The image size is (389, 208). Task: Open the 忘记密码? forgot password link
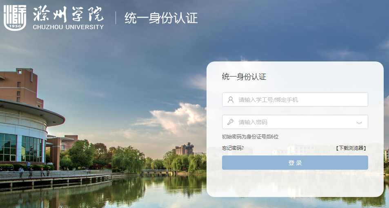coord(233,148)
